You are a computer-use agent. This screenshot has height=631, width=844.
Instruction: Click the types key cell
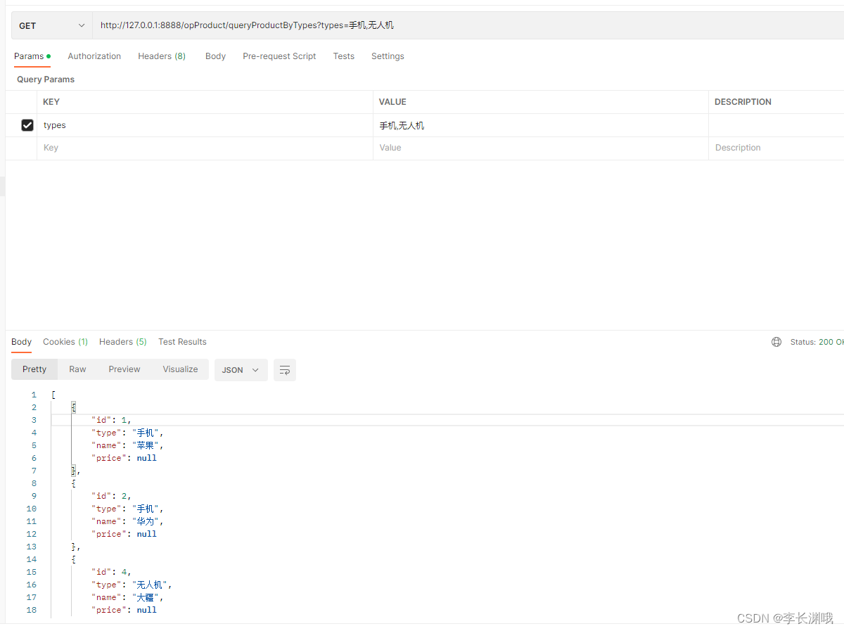click(205, 125)
